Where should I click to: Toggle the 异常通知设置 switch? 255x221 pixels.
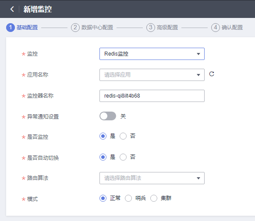(108, 116)
